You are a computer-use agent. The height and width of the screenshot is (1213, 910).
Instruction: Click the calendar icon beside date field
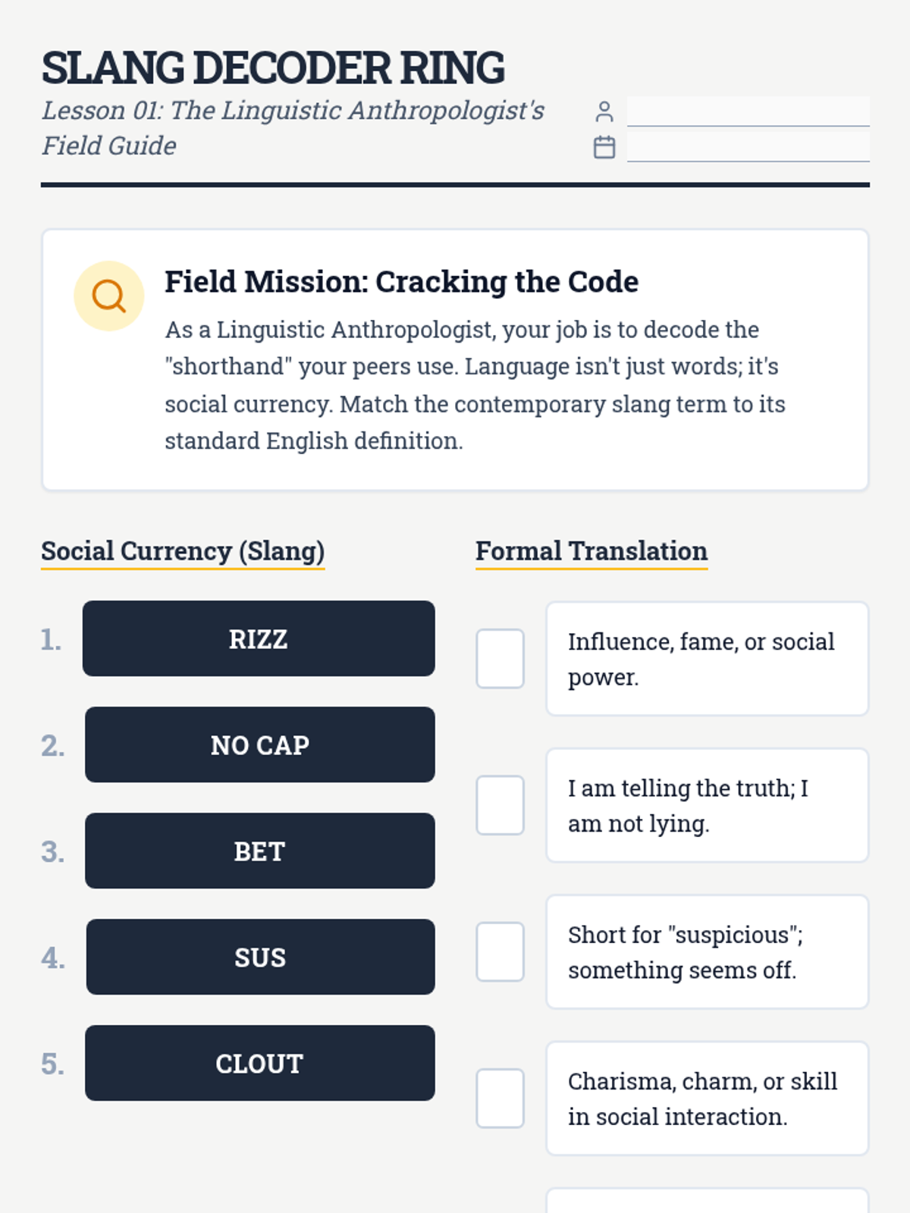[604, 147]
